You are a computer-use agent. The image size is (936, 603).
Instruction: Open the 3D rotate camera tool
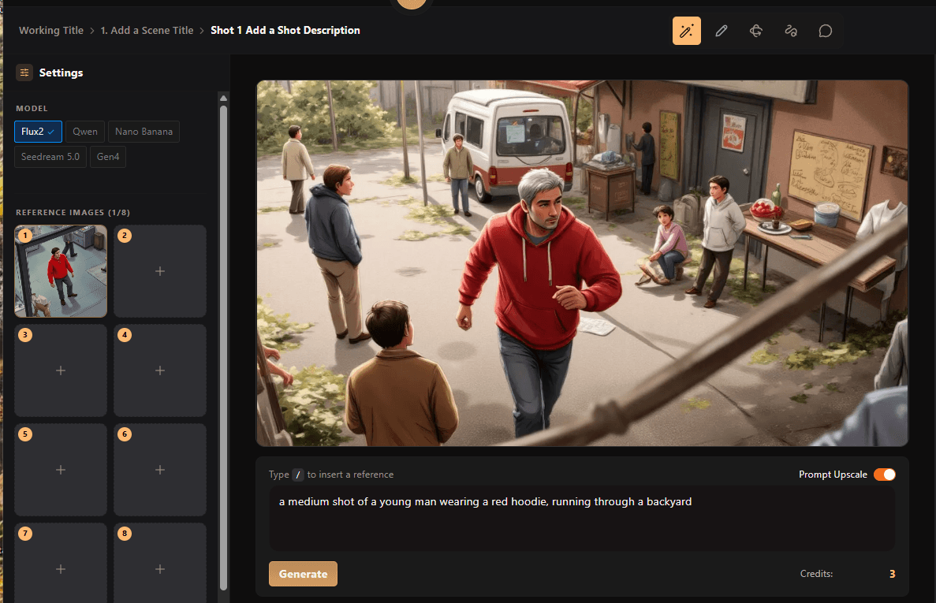[x=755, y=31]
